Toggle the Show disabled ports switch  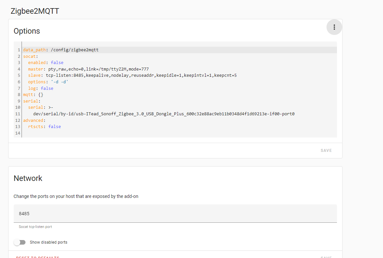point(20,242)
